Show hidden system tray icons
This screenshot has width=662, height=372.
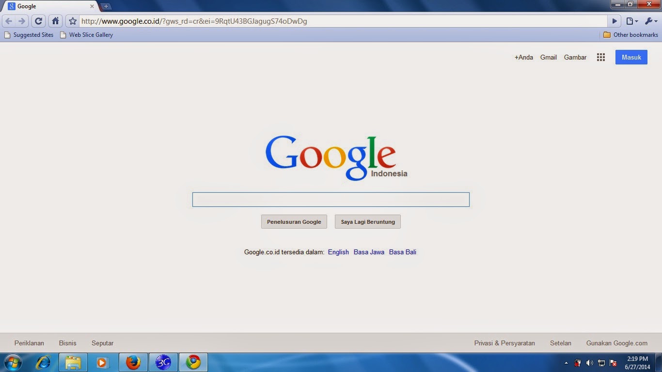(566, 363)
